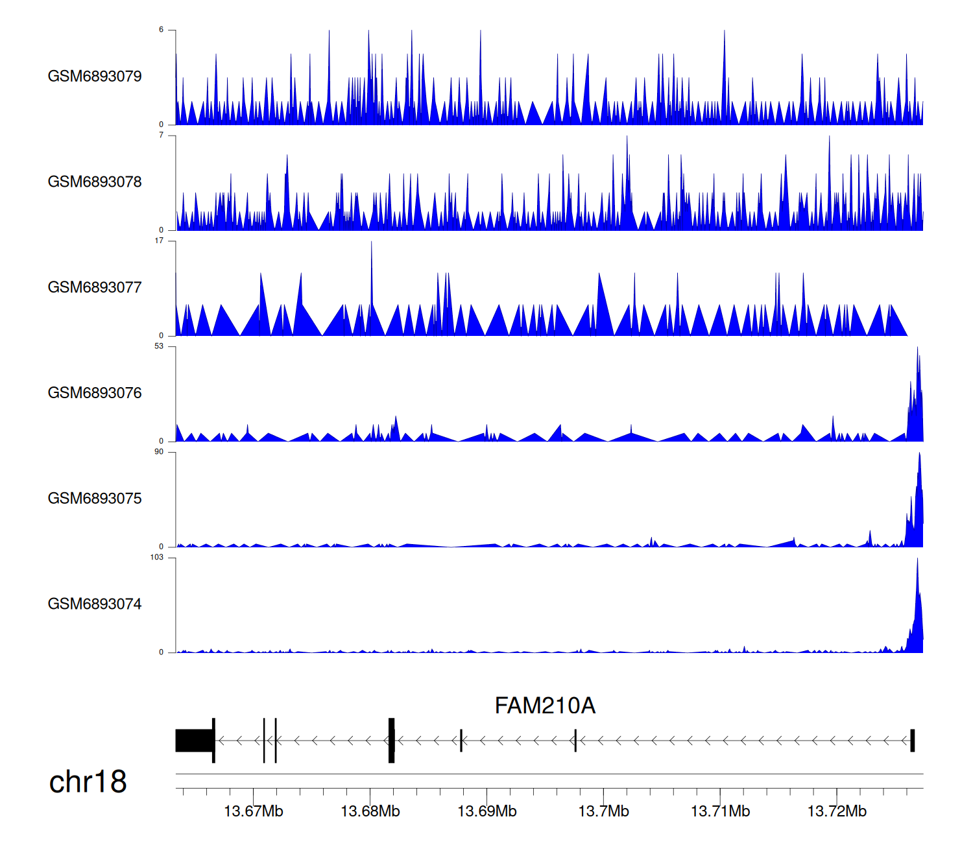Click the large leftmost exon block of FAM210A
This screenshot has height=856, width=973.
[194, 741]
